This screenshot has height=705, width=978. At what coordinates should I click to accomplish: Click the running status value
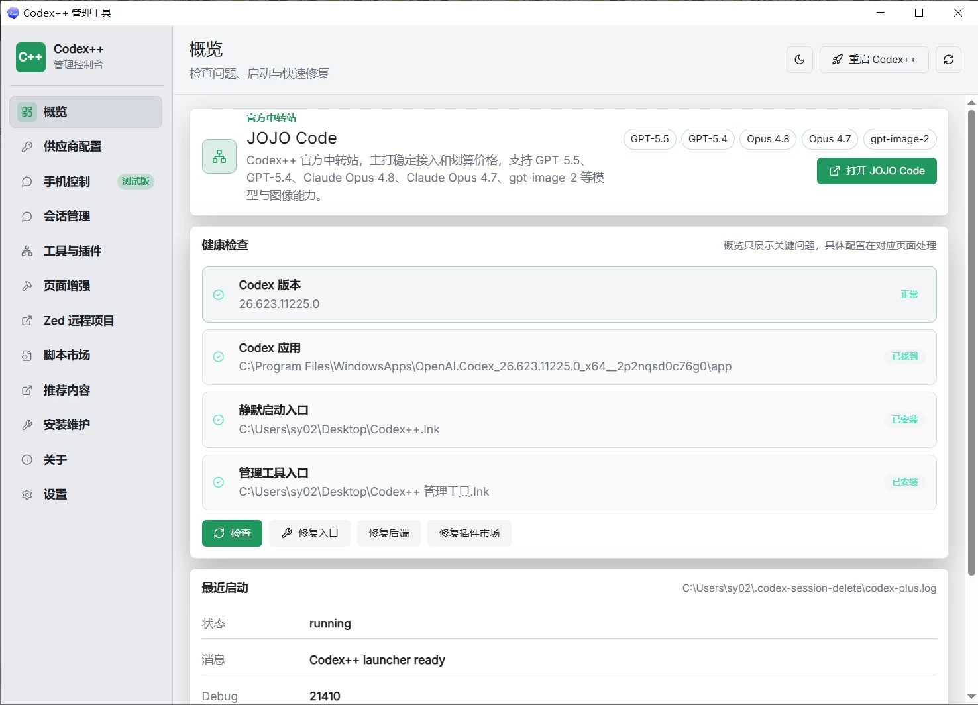click(330, 624)
